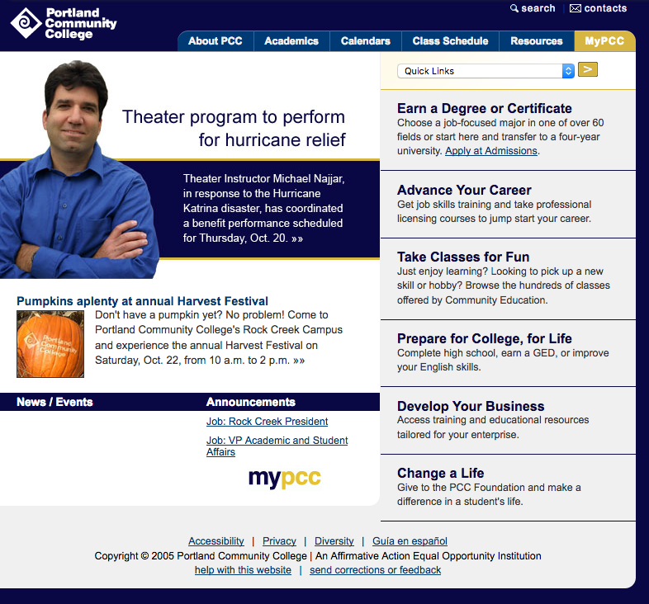Image resolution: width=649 pixels, height=604 pixels.
Task: Click the Change a Life heading
Action: point(440,473)
